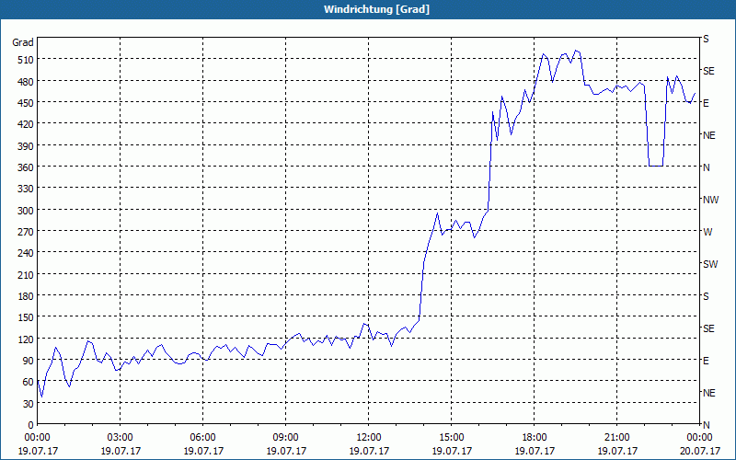
Task: Select the 120 y-axis tick label
Action: pyautogui.click(x=26, y=339)
